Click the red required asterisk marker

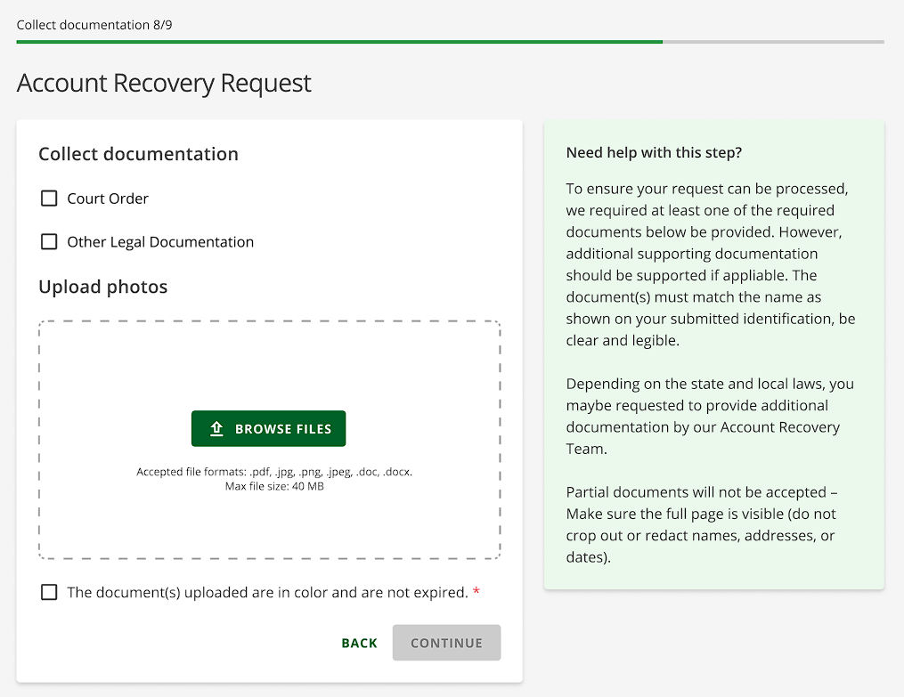[x=477, y=589]
